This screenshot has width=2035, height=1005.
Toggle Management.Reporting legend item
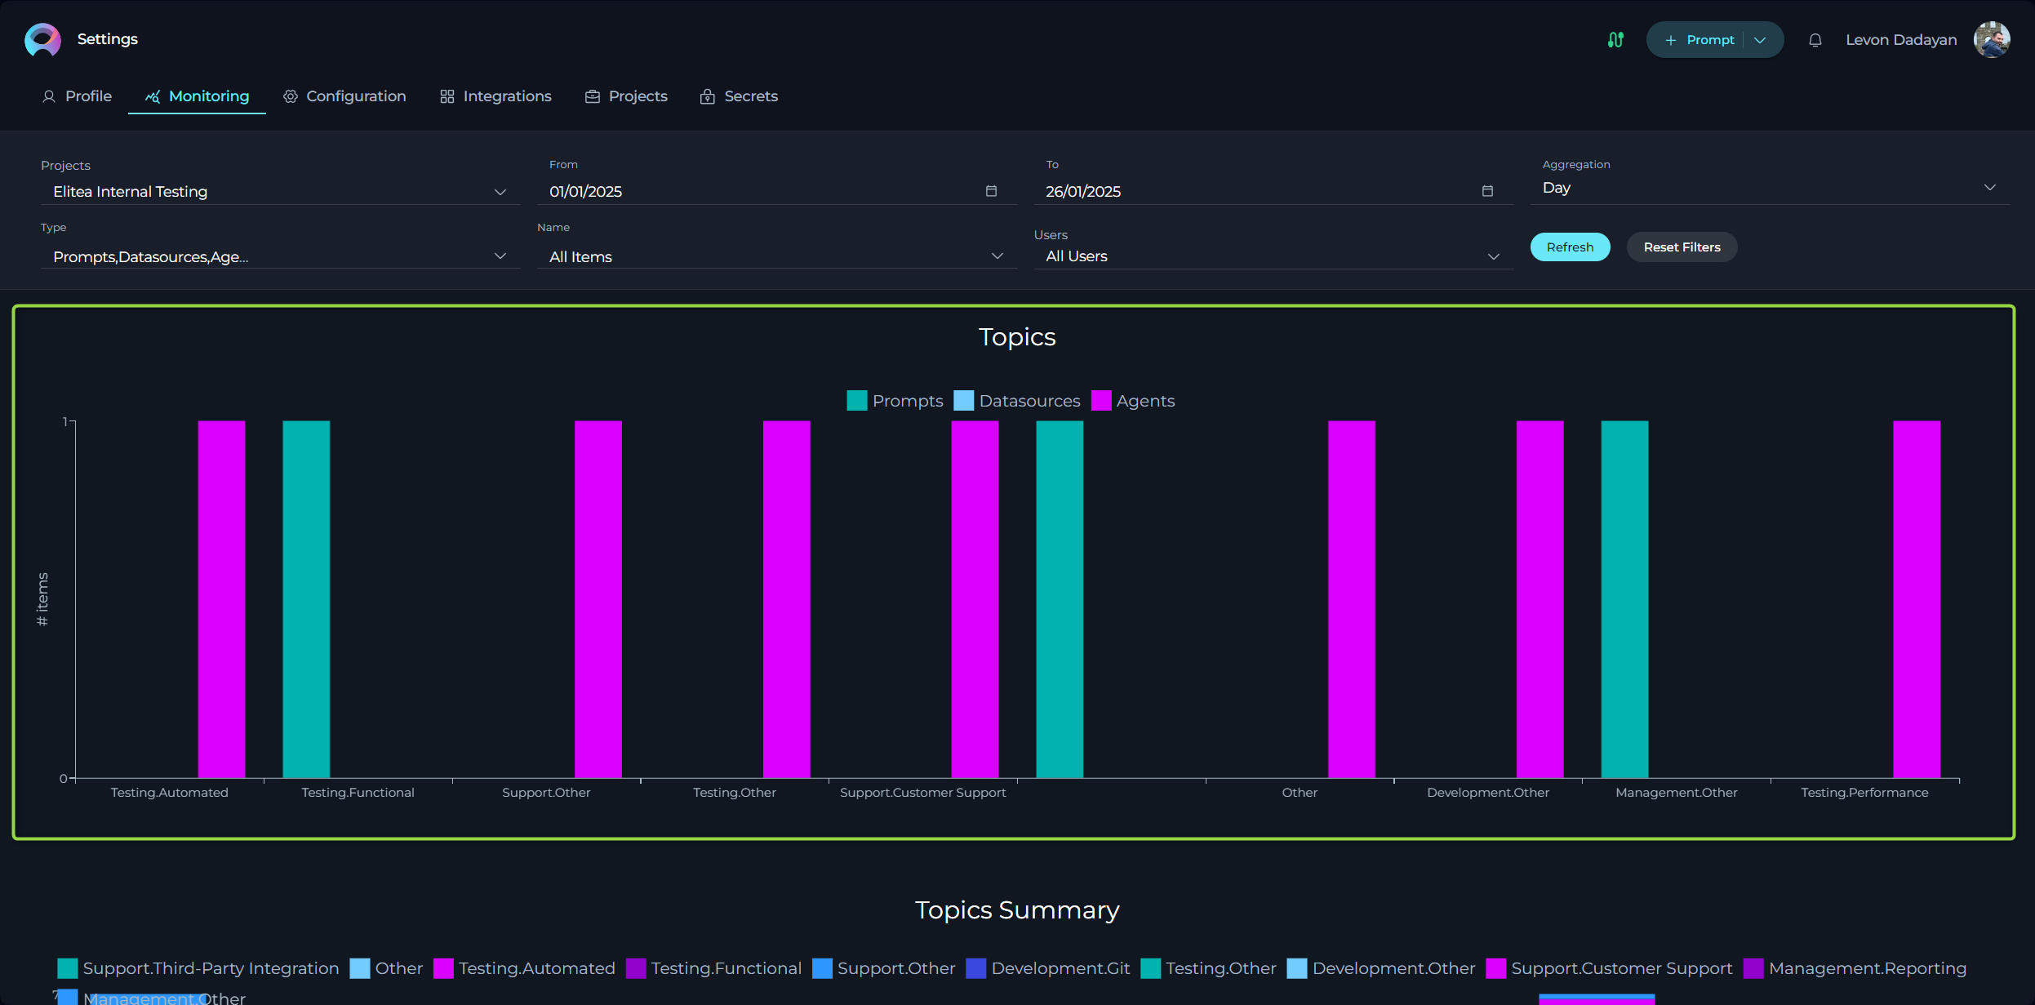click(1855, 968)
